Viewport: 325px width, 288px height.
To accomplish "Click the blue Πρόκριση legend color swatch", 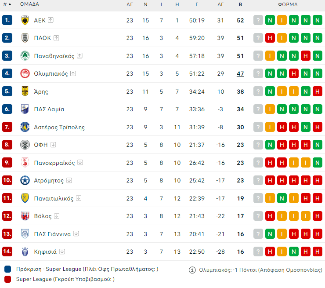I will 7,269.
